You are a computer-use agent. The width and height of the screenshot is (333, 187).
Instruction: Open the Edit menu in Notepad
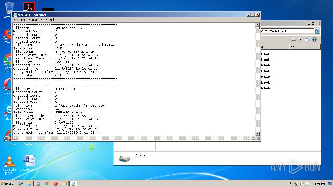23,20
